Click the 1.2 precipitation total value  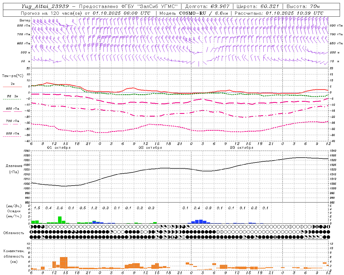[x=94, y=208]
